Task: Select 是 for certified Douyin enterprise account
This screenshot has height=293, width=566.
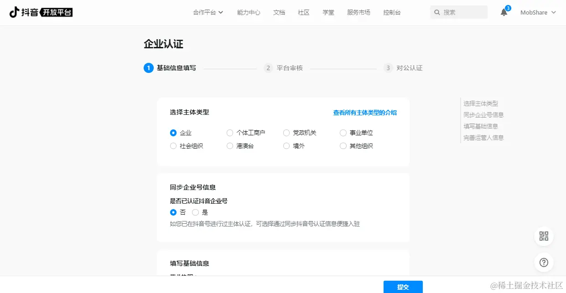Action: point(196,212)
